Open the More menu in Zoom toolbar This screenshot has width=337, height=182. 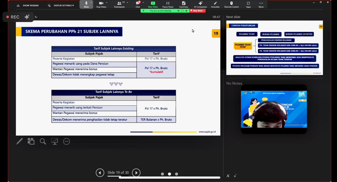pyautogui.click(x=261, y=4)
